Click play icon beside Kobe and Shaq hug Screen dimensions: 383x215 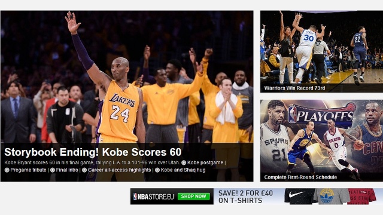pyautogui.click(x=157, y=170)
